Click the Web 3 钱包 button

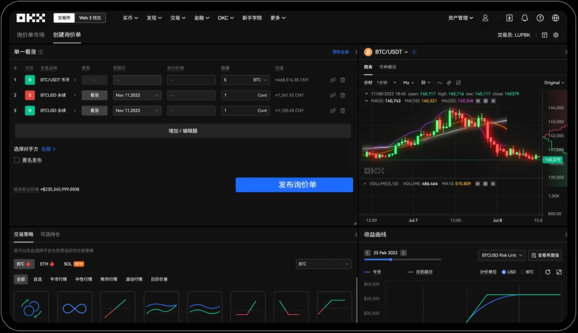[90, 18]
